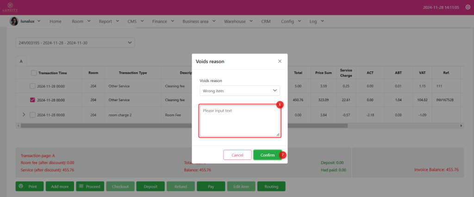Toggle the select-all Transaction Time checkbox
The image size is (474, 197).
[34, 73]
